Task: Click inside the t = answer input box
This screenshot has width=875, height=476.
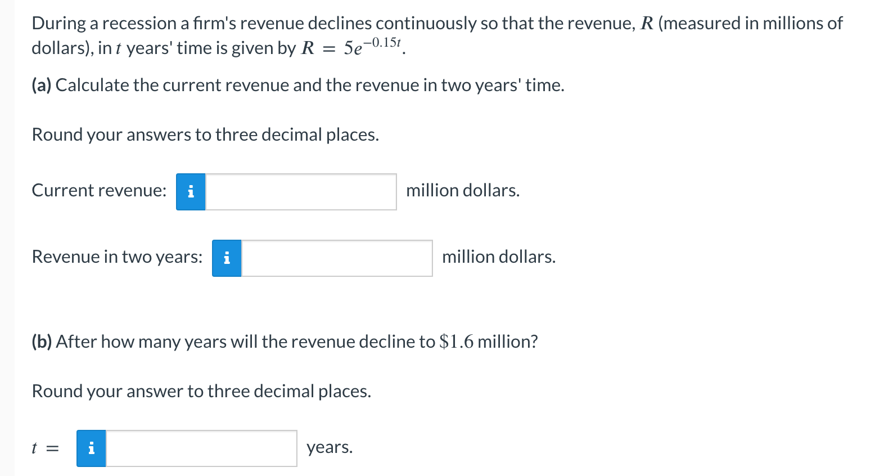Action: point(201,448)
